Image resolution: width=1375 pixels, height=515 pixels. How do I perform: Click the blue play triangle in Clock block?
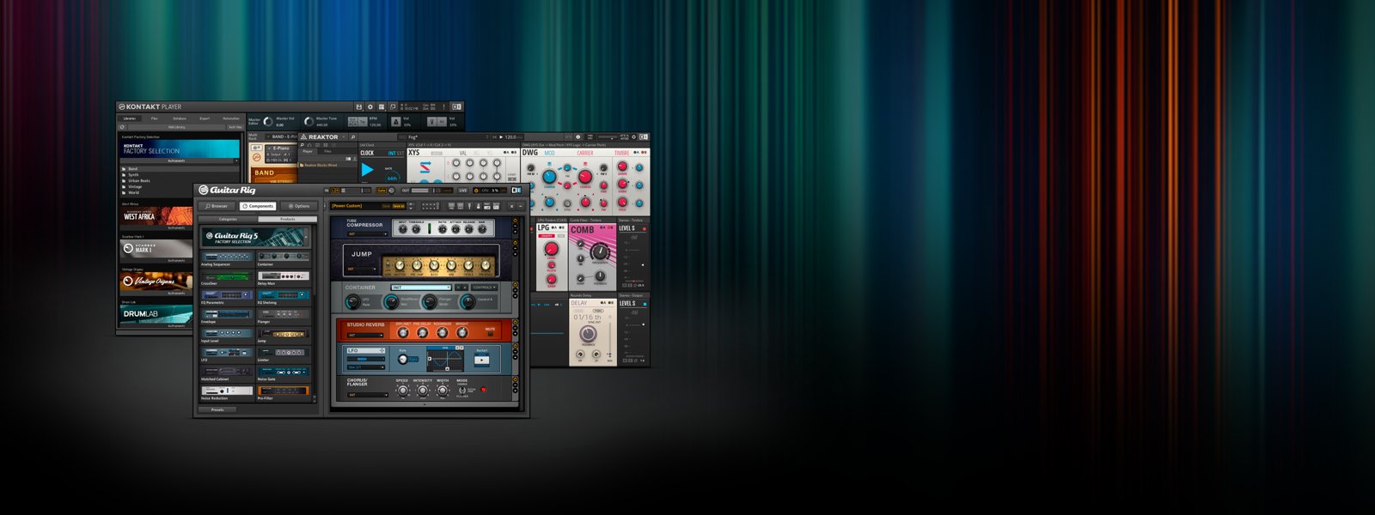(x=367, y=170)
